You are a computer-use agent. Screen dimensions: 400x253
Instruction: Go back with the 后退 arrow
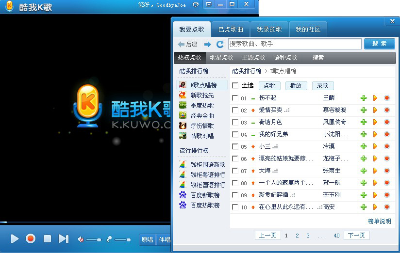187,44
